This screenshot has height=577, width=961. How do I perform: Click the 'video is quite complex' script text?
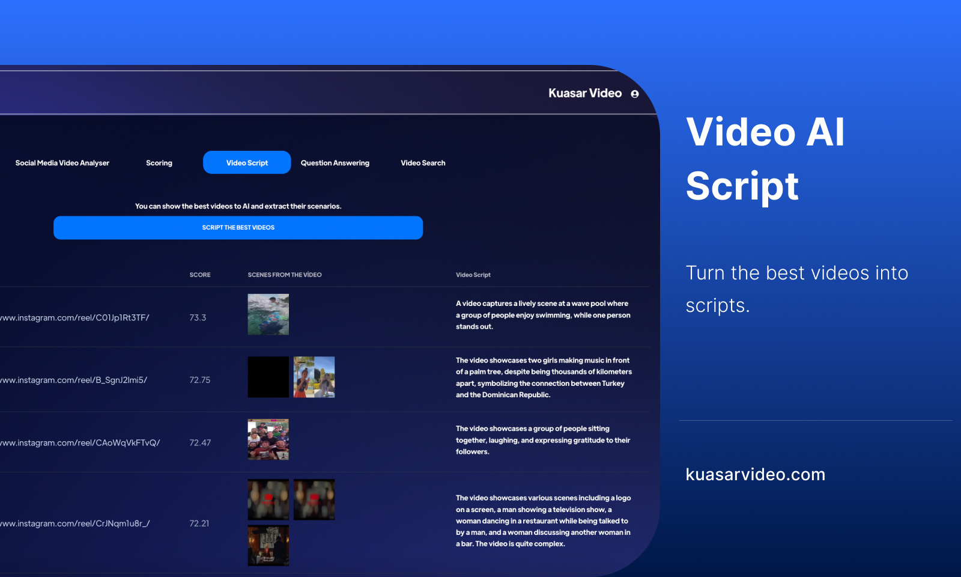pos(543,521)
